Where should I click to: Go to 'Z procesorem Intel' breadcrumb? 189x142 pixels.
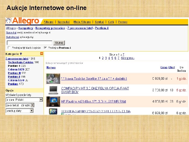(x=80, y=28)
